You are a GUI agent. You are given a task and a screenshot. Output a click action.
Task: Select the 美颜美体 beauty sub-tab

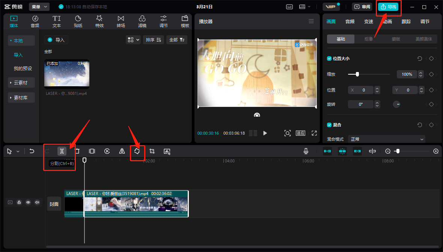click(x=423, y=39)
